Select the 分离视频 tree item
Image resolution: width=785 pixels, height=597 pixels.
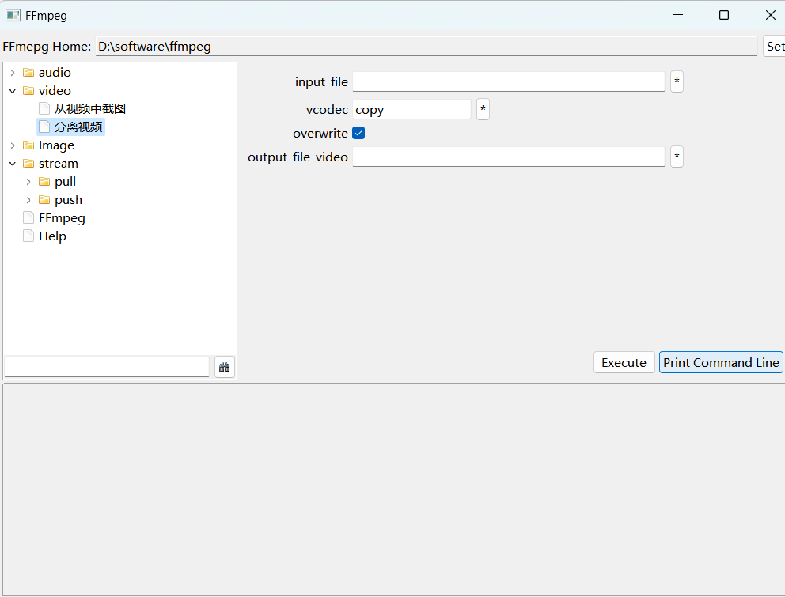(x=78, y=127)
